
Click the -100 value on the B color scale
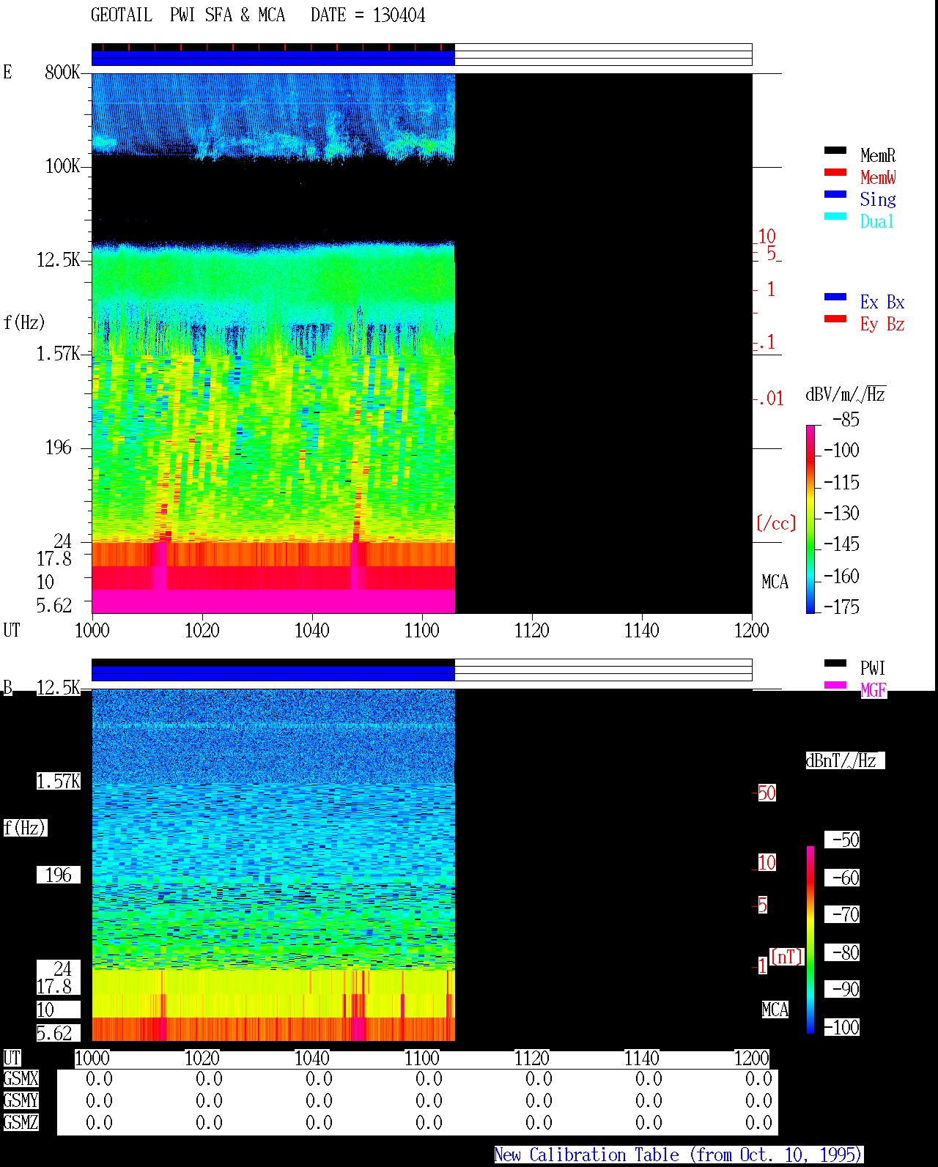tap(841, 1027)
